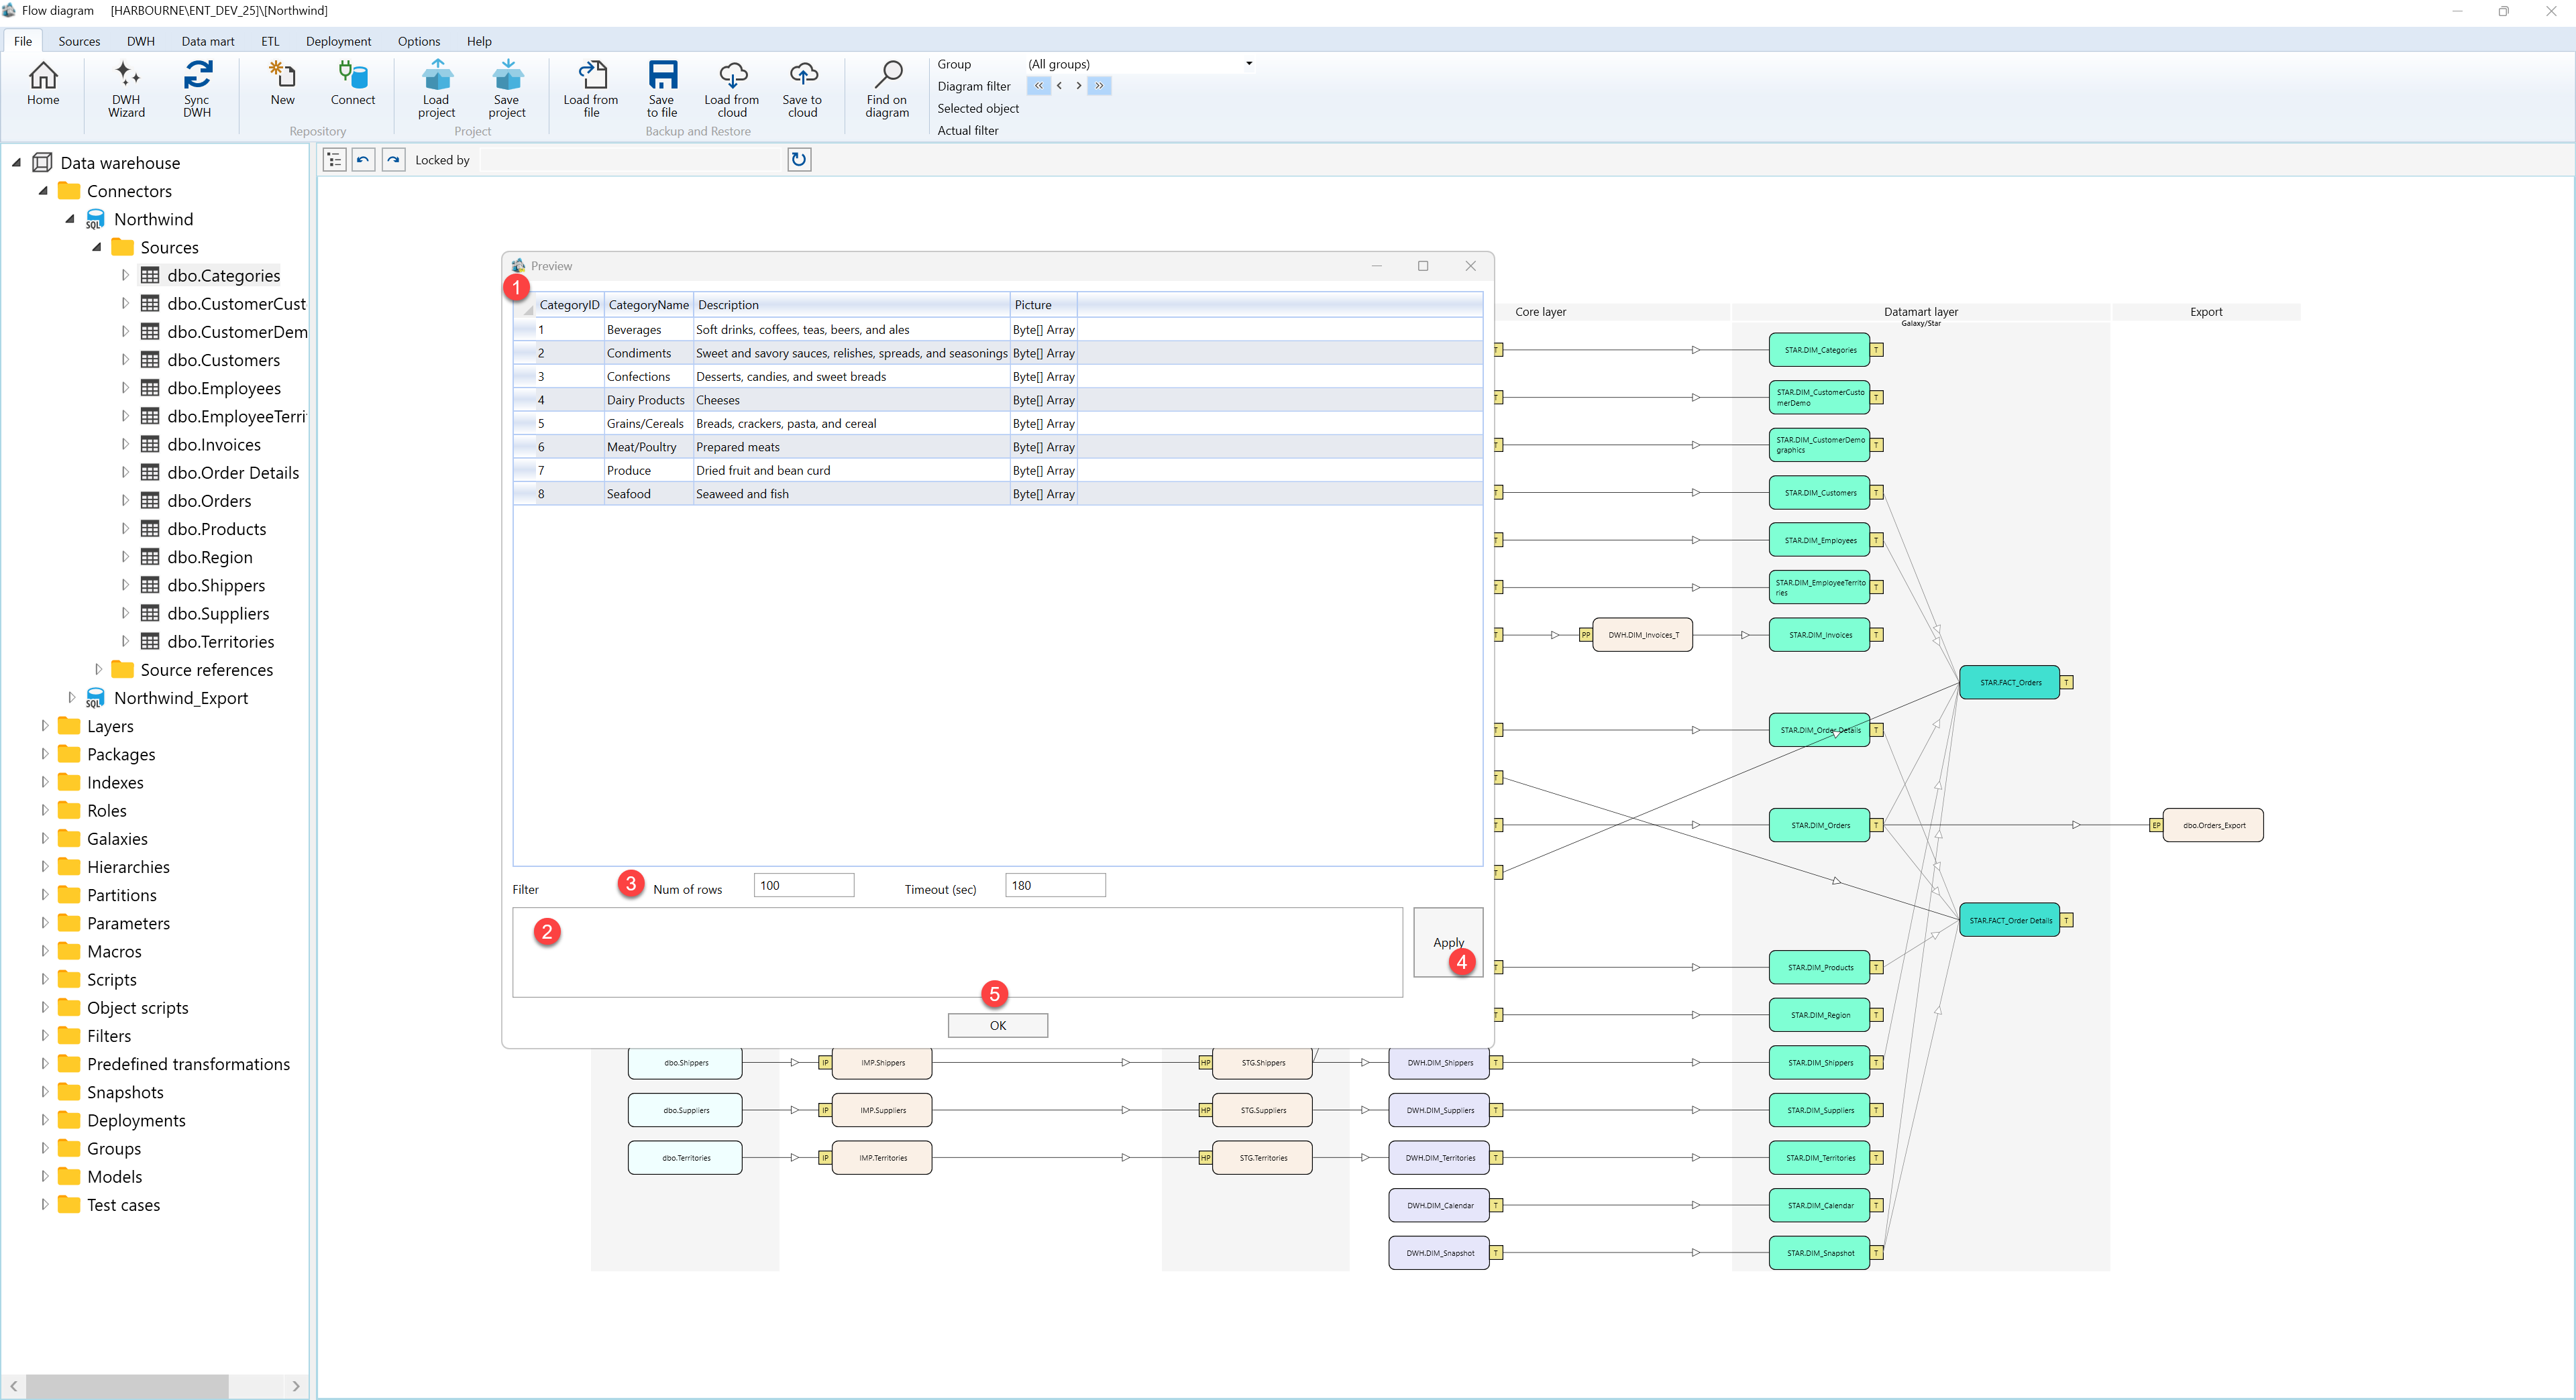2576x1400 pixels.
Task: Select the DWH.DIM_Invoices_T node
Action: point(1643,634)
